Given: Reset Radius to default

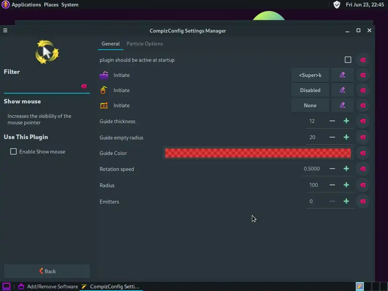Looking at the screenshot, I should coord(363,185).
